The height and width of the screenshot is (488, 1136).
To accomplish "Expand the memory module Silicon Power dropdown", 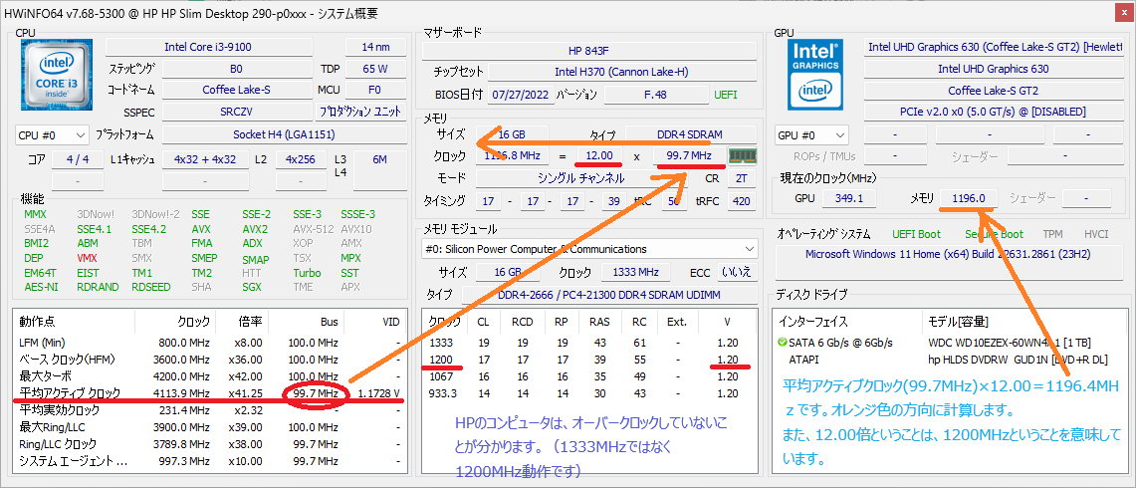I will click(x=589, y=249).
